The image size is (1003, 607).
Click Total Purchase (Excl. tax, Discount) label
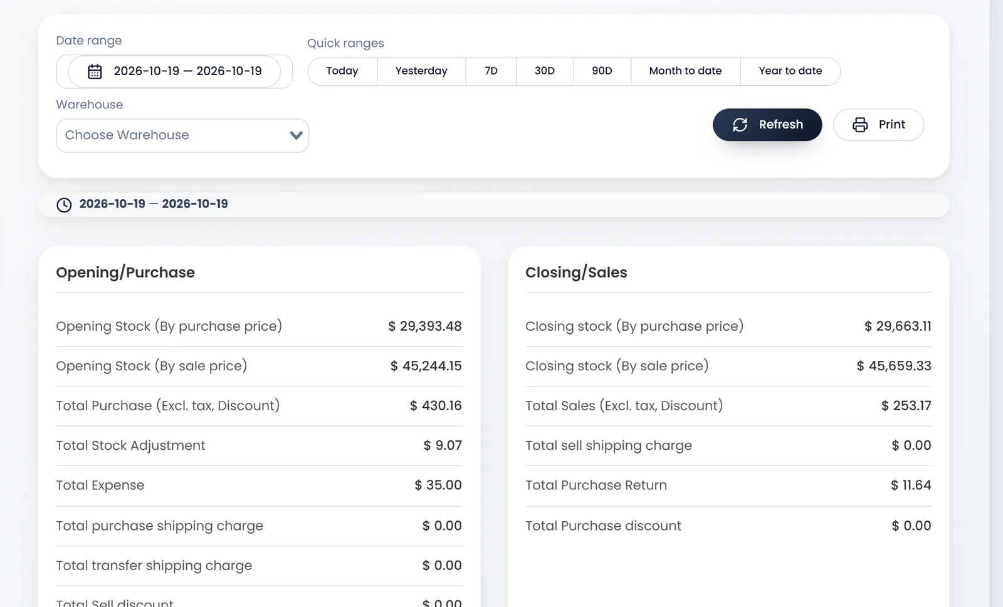tap(168, 406)
